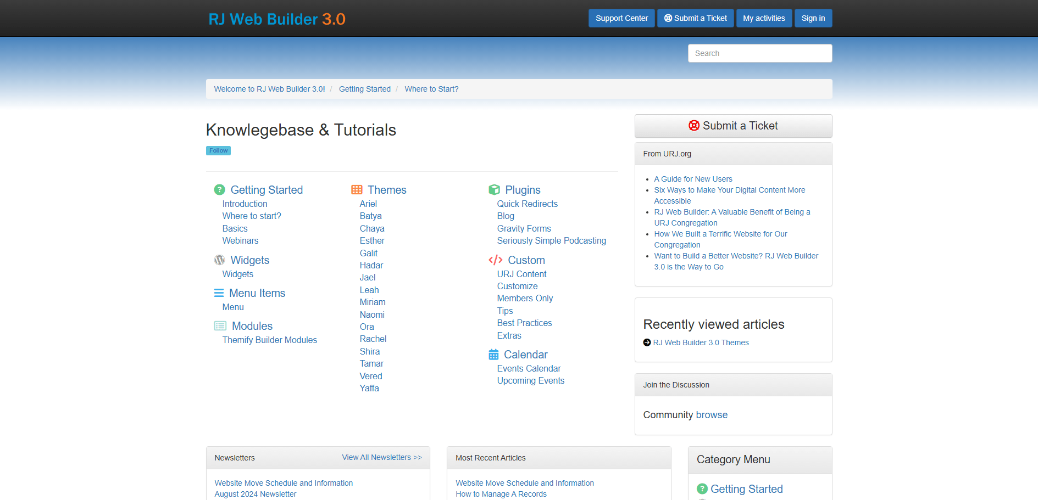Click inside the Search field
Viewport: 1038px width, 500px height.
tap(759, 53)
